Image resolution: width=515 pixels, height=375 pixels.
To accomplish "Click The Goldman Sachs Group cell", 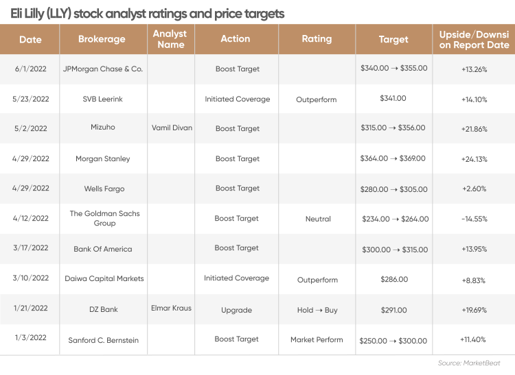I will 104,218.
